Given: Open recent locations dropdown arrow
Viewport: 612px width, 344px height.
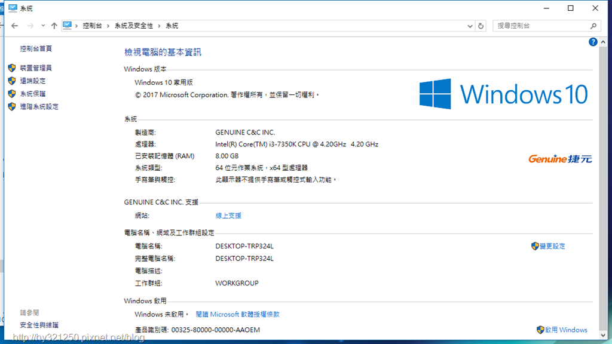Looking at the screenshot, I should (x=43, y=26).
